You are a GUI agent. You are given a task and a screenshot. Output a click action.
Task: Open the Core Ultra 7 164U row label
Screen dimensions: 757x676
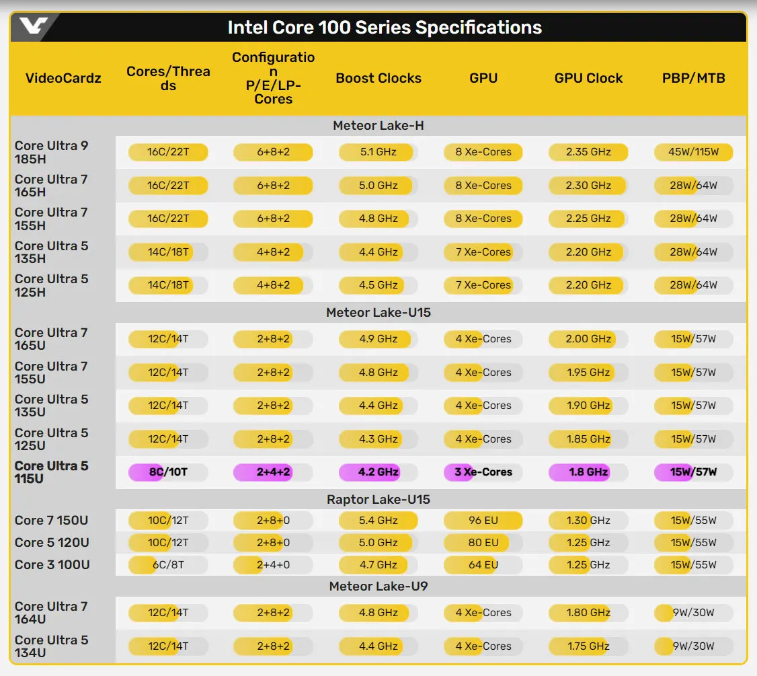pyautogui.click(x=52, y=613)
